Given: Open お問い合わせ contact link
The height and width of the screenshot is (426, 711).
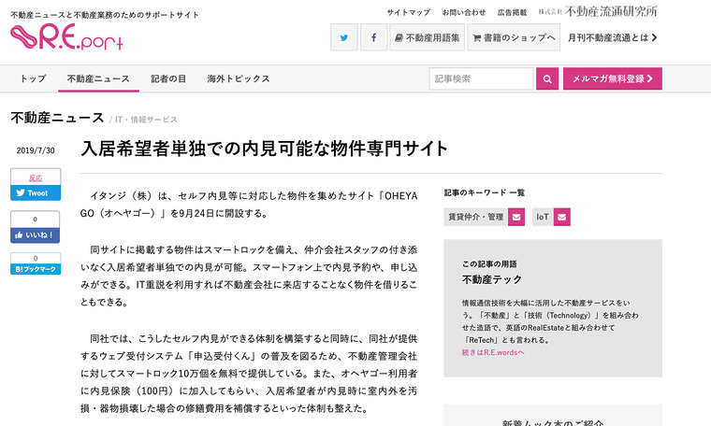Looking at the screenshot, I should pyautogui.click(x=464, y=12).
